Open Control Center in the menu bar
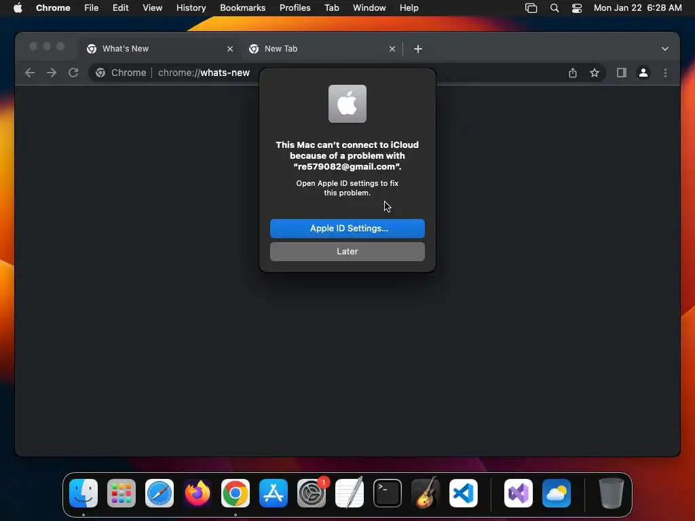The height and width of the screenshot is (521, 695). click(577, 7)
